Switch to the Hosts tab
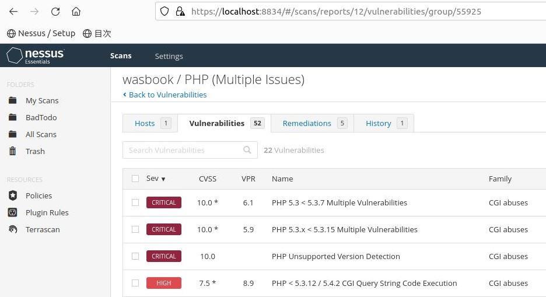546x297 pixels. click(150, 123)
